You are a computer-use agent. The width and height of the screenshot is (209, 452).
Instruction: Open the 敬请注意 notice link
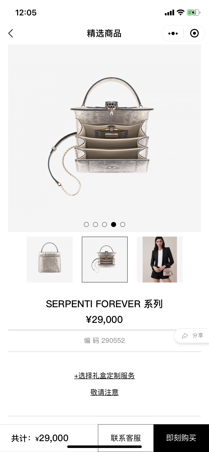(x=104, y=392)
